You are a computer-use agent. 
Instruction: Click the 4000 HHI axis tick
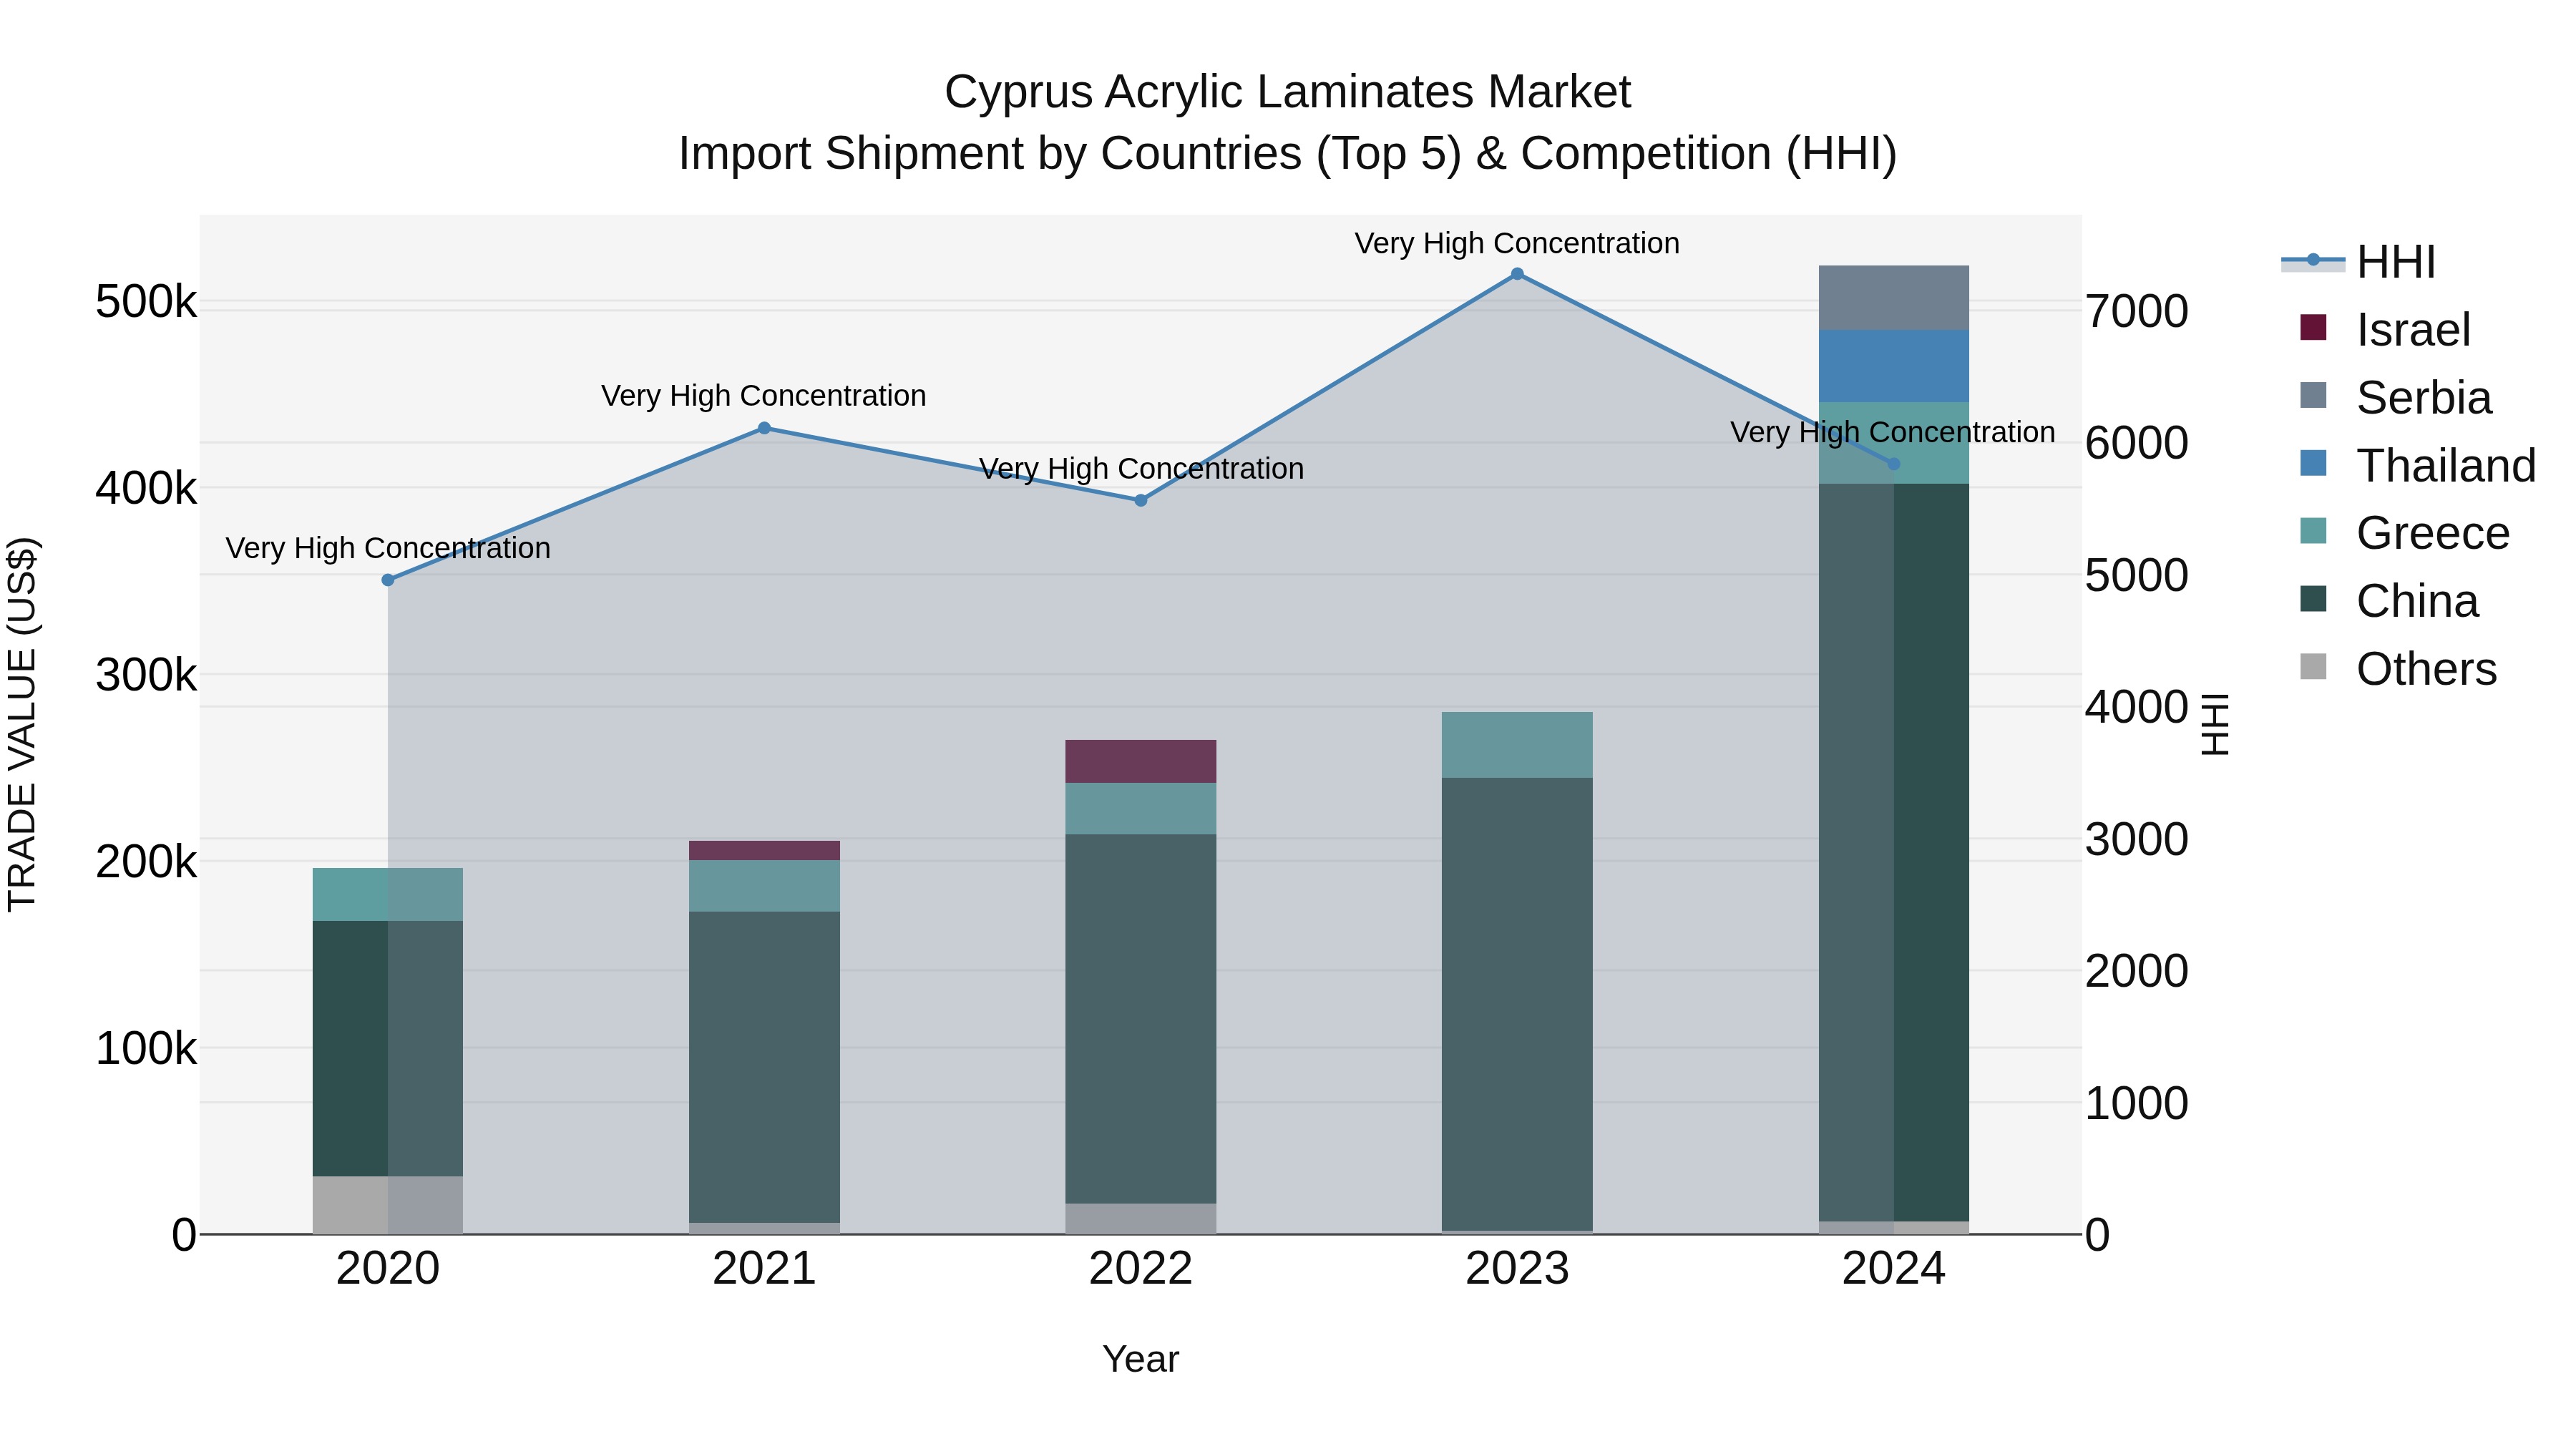click(2137, 707)
